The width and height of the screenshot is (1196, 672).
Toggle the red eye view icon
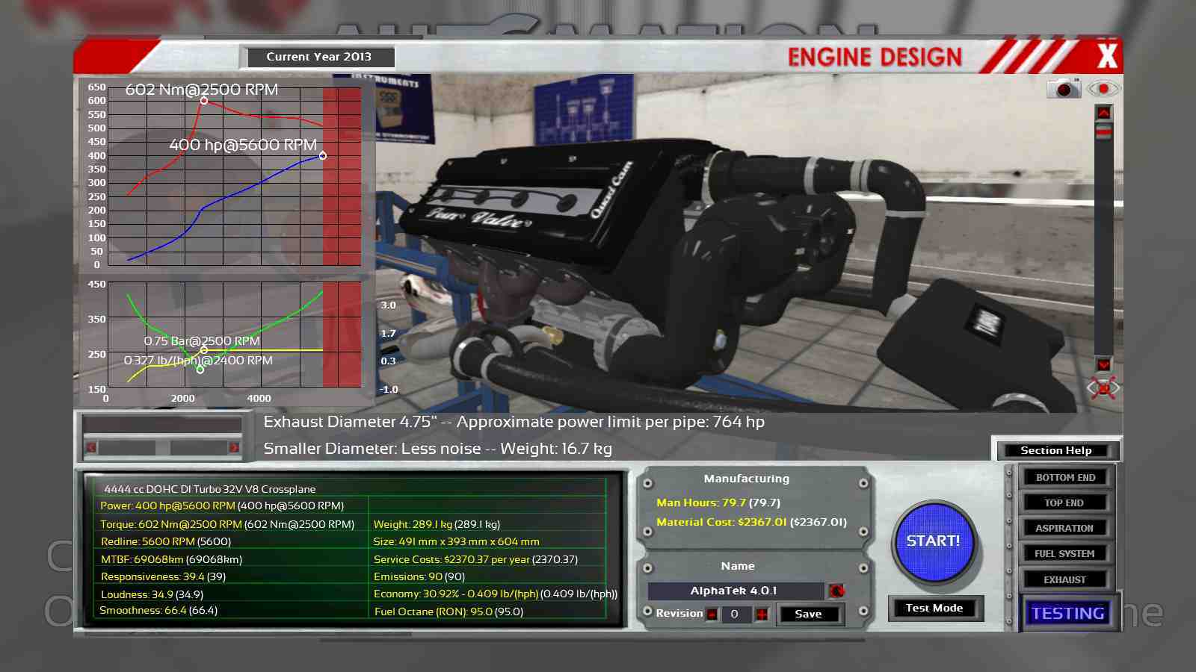coord(1103,89)
